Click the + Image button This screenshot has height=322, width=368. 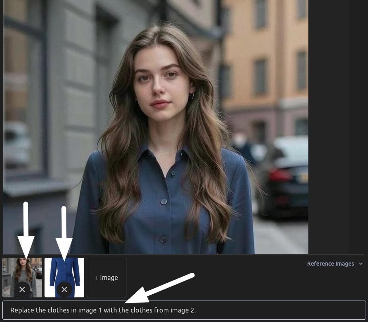(107, 278)
